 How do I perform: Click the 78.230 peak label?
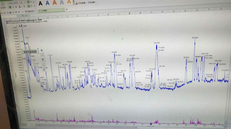tap(157, 43)
